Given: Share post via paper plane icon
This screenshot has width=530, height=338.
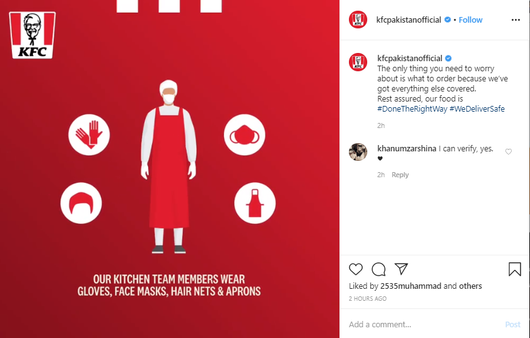Looking at the screenshot, I should (401, 269).
